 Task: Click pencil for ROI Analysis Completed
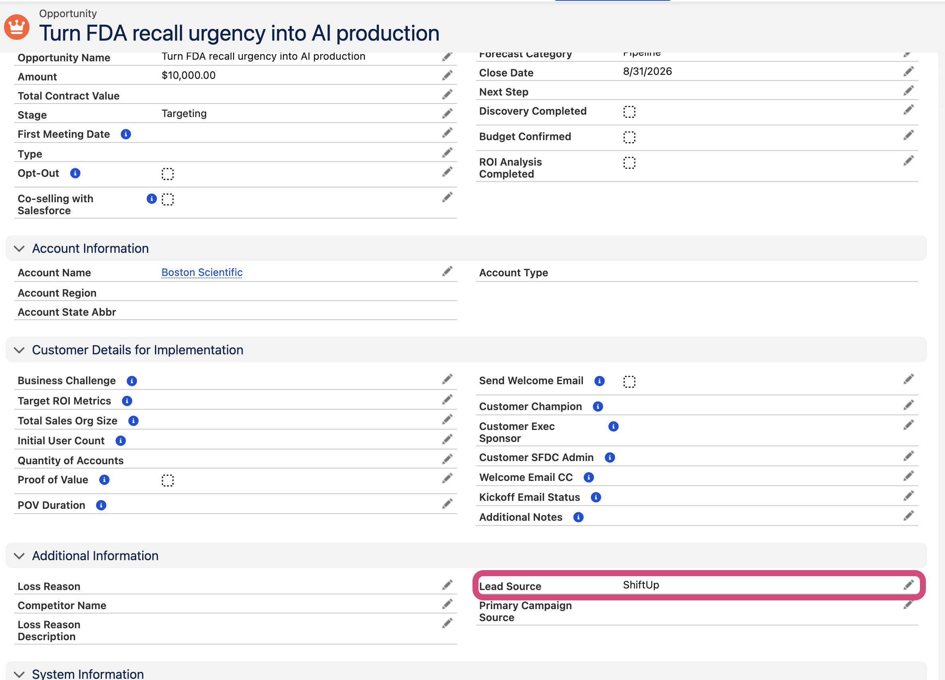(908, 161)
